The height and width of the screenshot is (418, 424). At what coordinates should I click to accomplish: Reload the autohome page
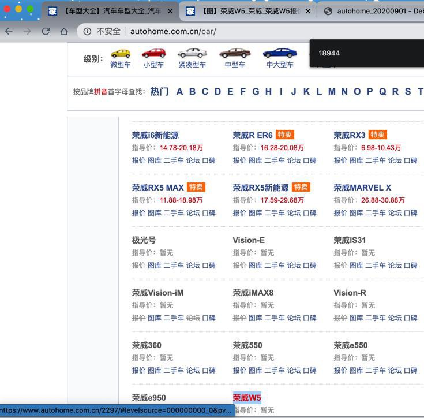[46, 32]
